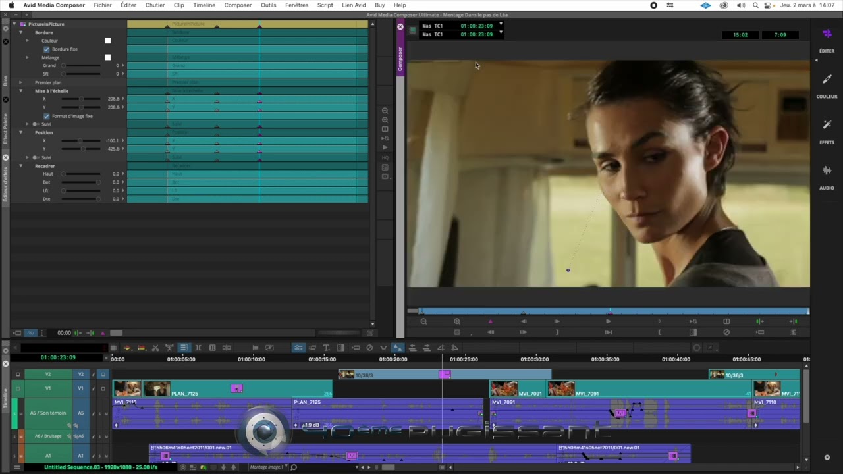The width and height of the screenshot is (843, 474).
Task: Open the Bins side panel tab
Action: pos(5,80)
